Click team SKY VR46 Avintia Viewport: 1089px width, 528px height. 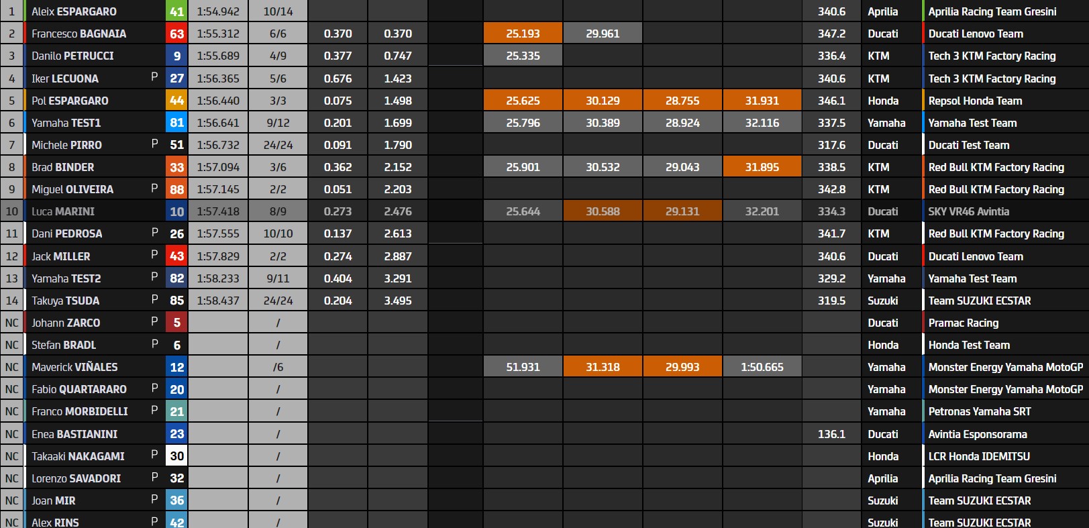[x=968, y=211]
